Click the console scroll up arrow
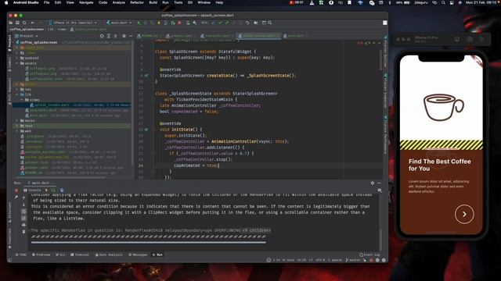Viewport: 501px width, 281px height. click(23, 197)
